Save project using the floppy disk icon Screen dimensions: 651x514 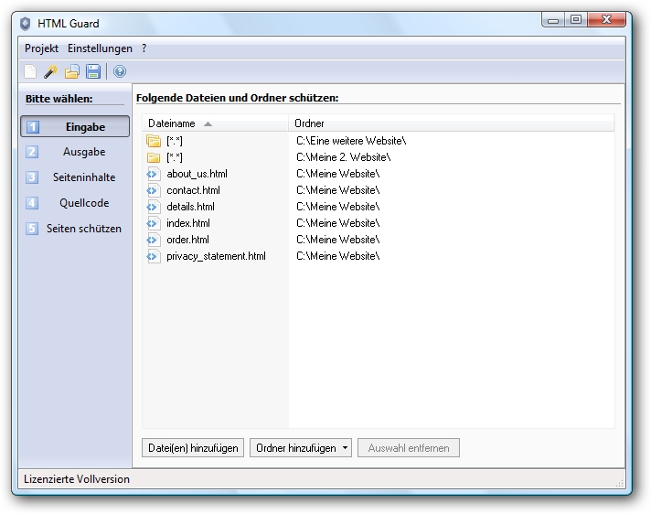92,71
